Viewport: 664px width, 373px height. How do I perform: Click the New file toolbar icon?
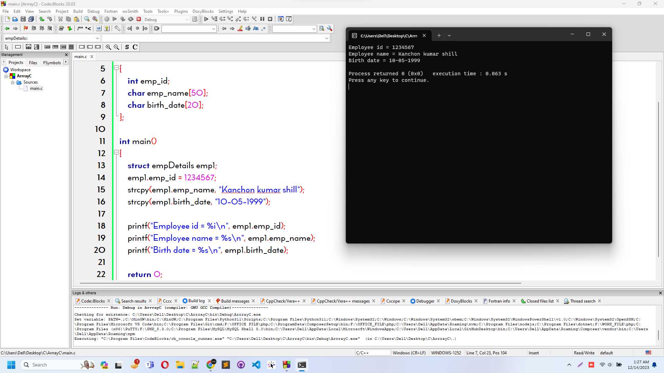pos(7,19)
